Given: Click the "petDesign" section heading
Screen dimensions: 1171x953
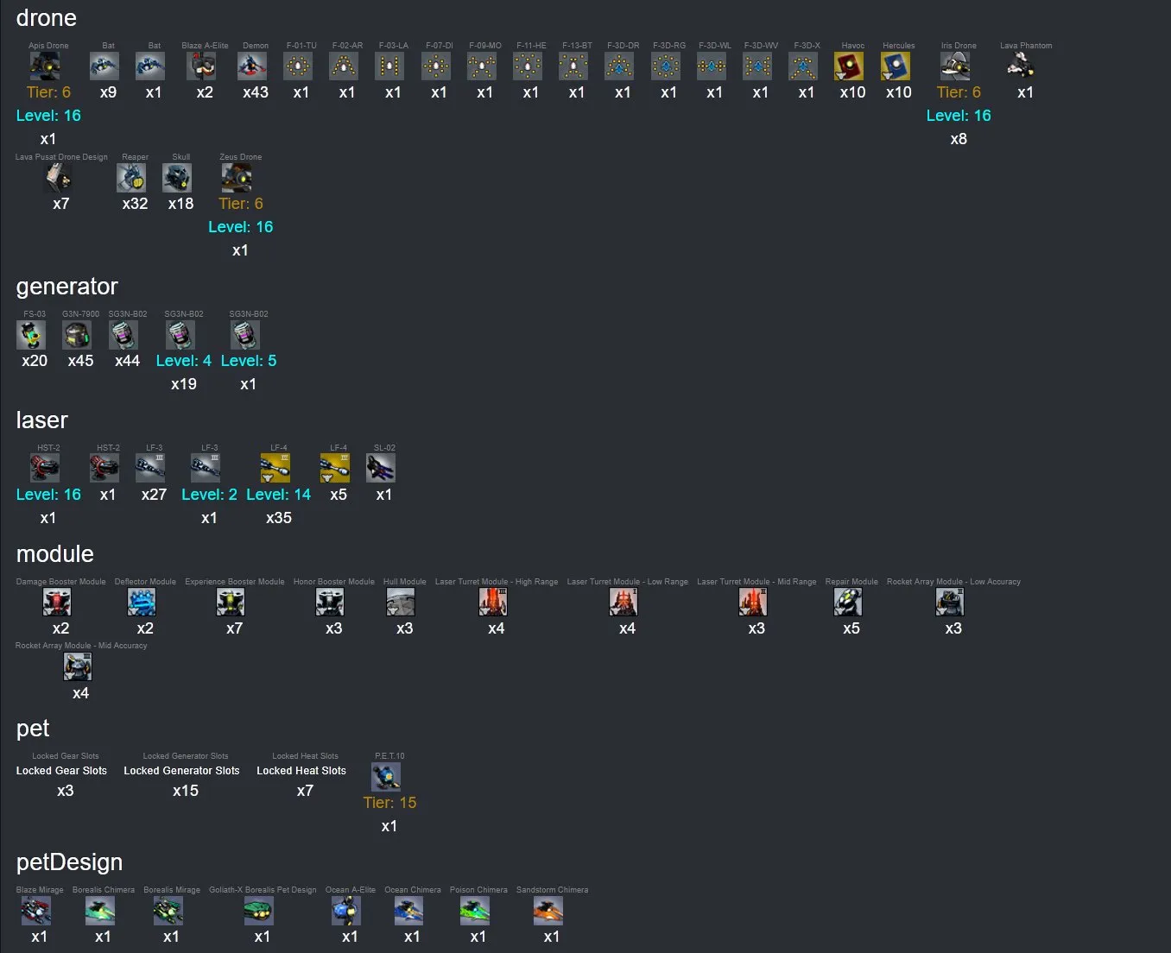Looking at the screenshot, I should pyautogui.click(x=69, y=862).
